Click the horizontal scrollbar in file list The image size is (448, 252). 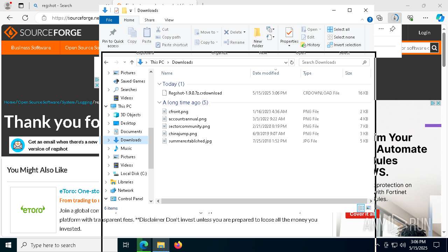tap(264, 201)
